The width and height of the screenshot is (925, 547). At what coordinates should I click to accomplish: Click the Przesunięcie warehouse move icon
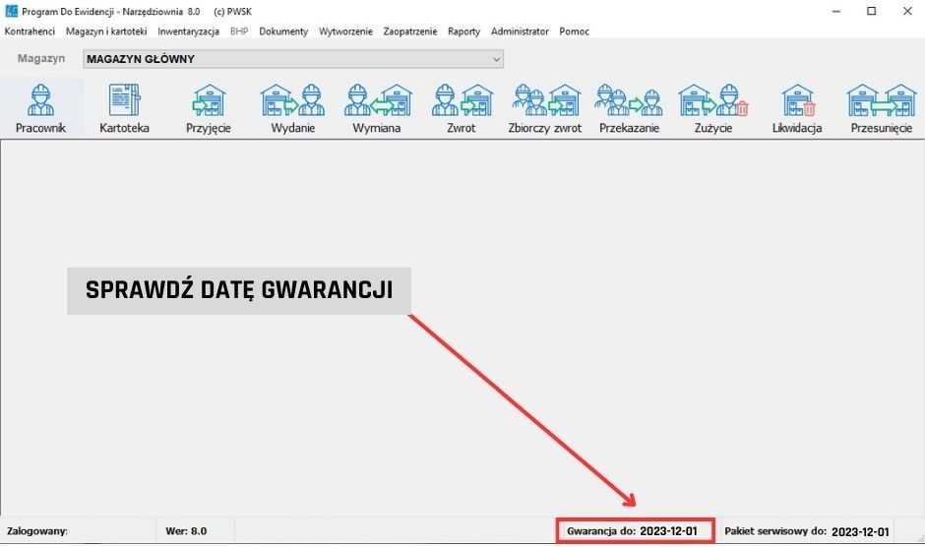click(881, 108)
